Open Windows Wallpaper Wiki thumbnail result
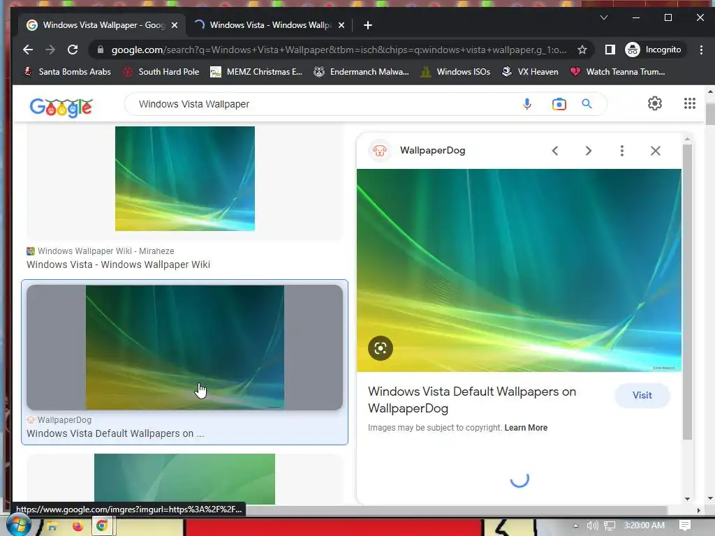 click(184, 179)
